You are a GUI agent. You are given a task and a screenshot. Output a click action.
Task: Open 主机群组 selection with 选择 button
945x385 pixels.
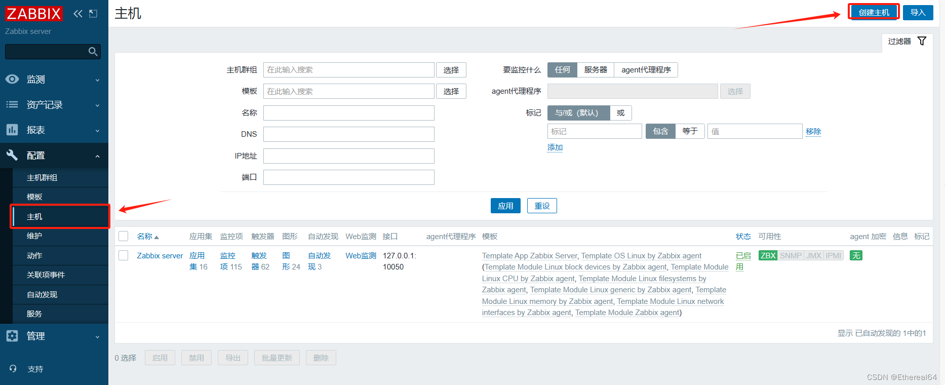tap(451, 70)
